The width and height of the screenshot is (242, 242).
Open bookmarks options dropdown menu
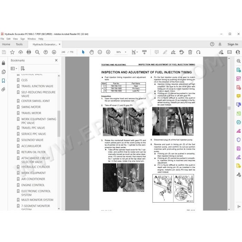(13, 68)
